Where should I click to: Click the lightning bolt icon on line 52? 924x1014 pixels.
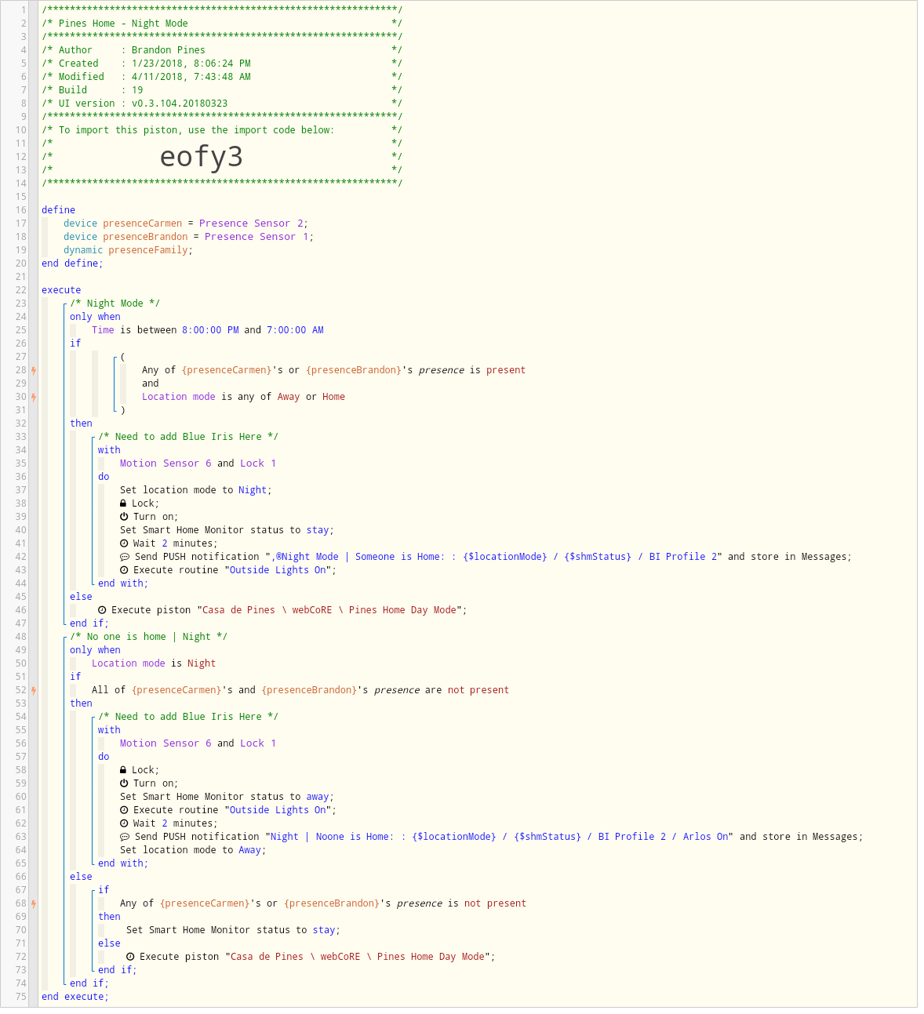pyautogui.click(x=34, y=690)
